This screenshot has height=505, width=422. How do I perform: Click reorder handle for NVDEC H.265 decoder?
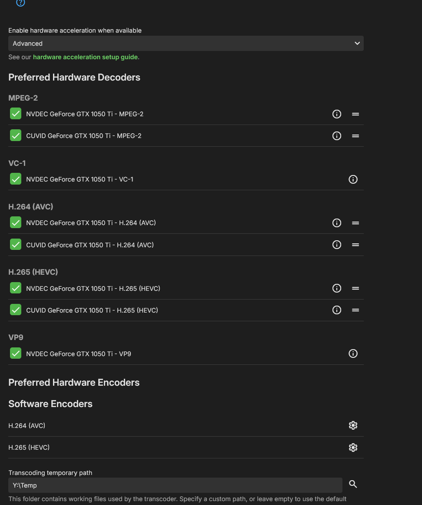coord(356,288)
